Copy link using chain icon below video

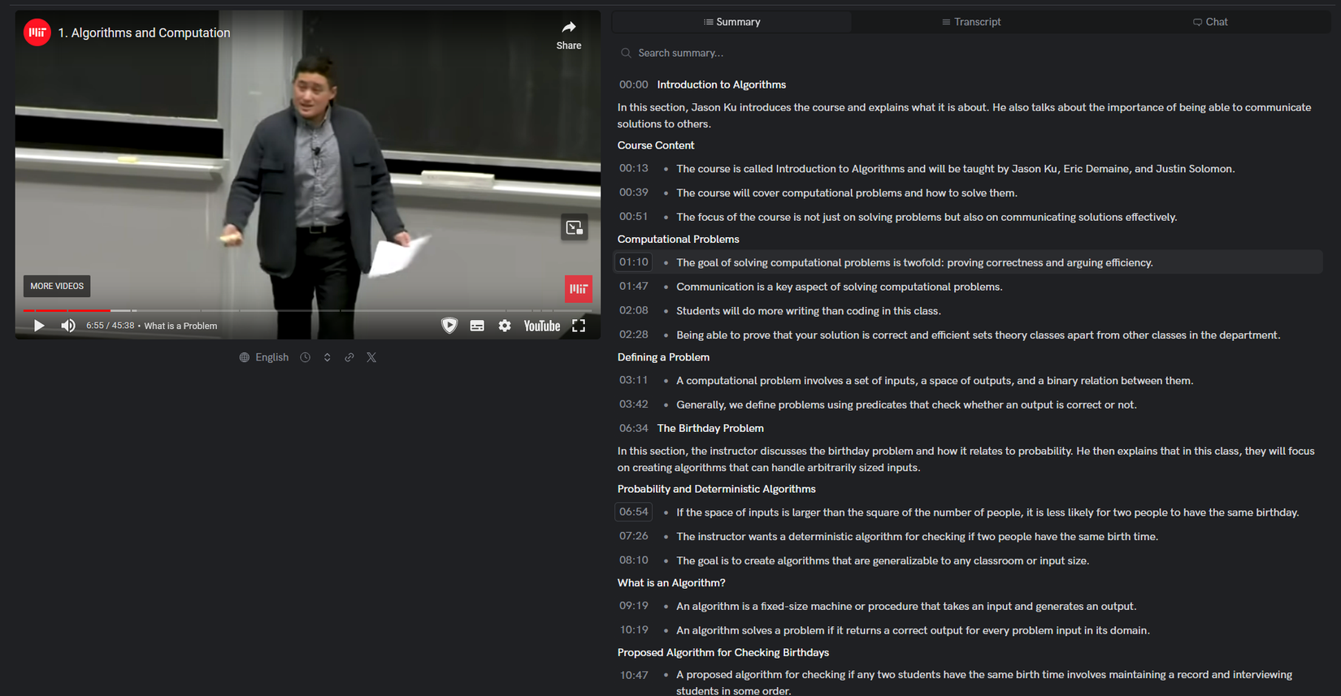point(349,357)
